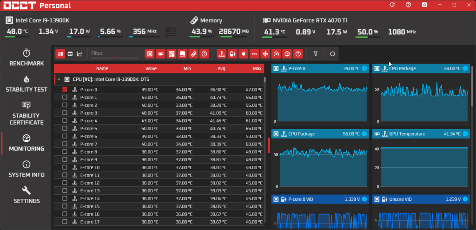
Task: Click info icon on P-core 0 graph
Action: coord(364,69)
